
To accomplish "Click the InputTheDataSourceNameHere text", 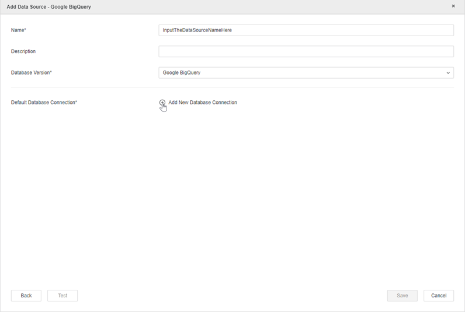I will (197, 30).
